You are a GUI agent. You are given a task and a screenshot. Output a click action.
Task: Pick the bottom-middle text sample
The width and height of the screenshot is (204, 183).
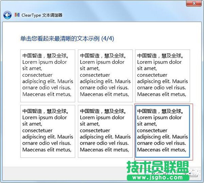point(105,131)
